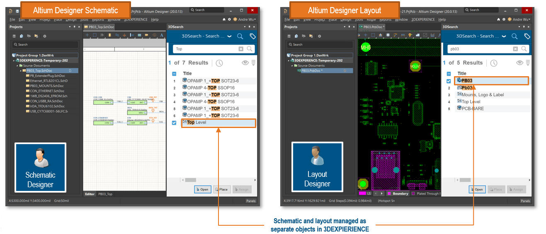
Task: Click the power port (ground) icon in schematic active bar
Action: click(124, 35)
